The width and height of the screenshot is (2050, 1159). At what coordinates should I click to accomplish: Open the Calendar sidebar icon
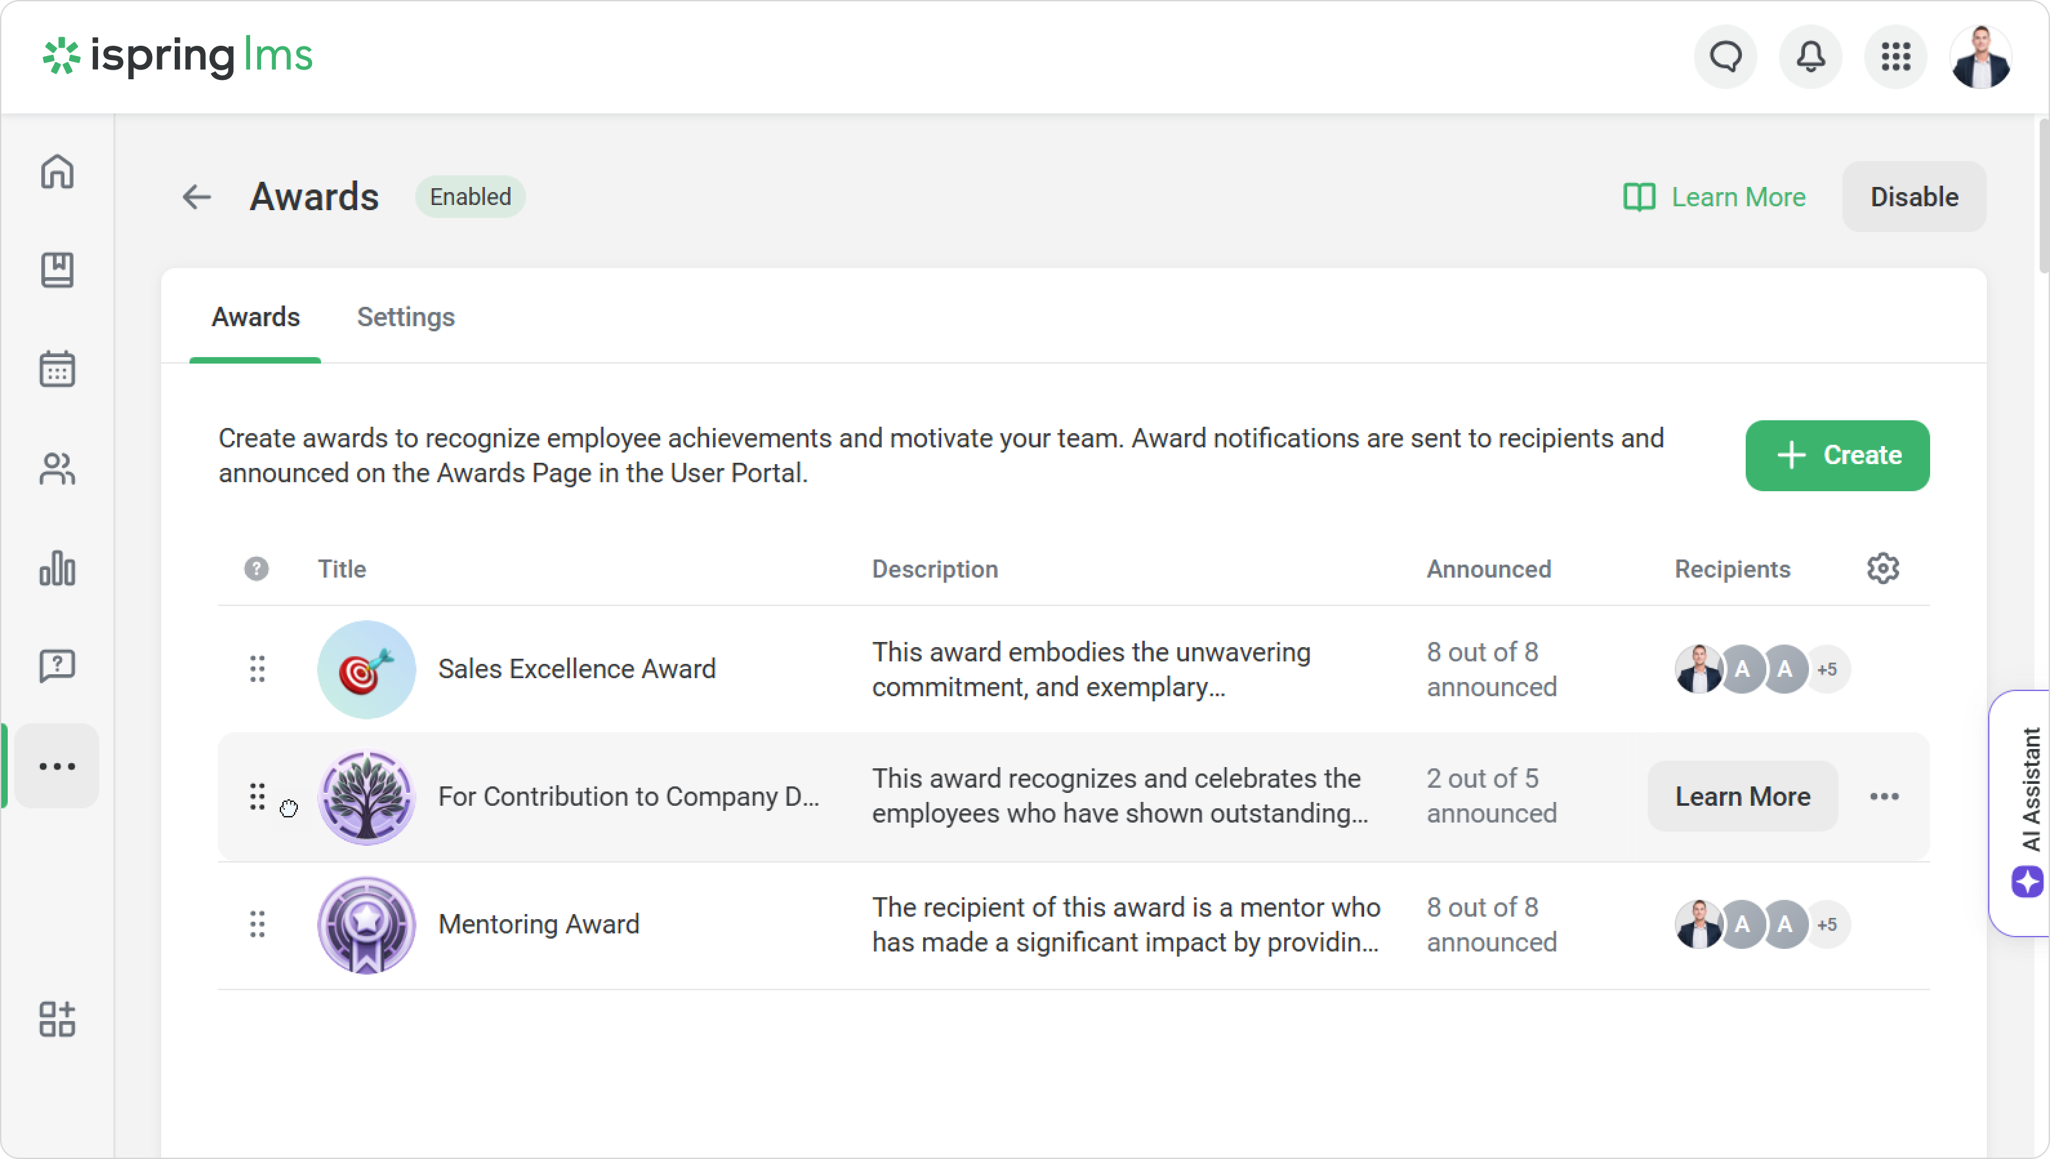click(57, 369)
